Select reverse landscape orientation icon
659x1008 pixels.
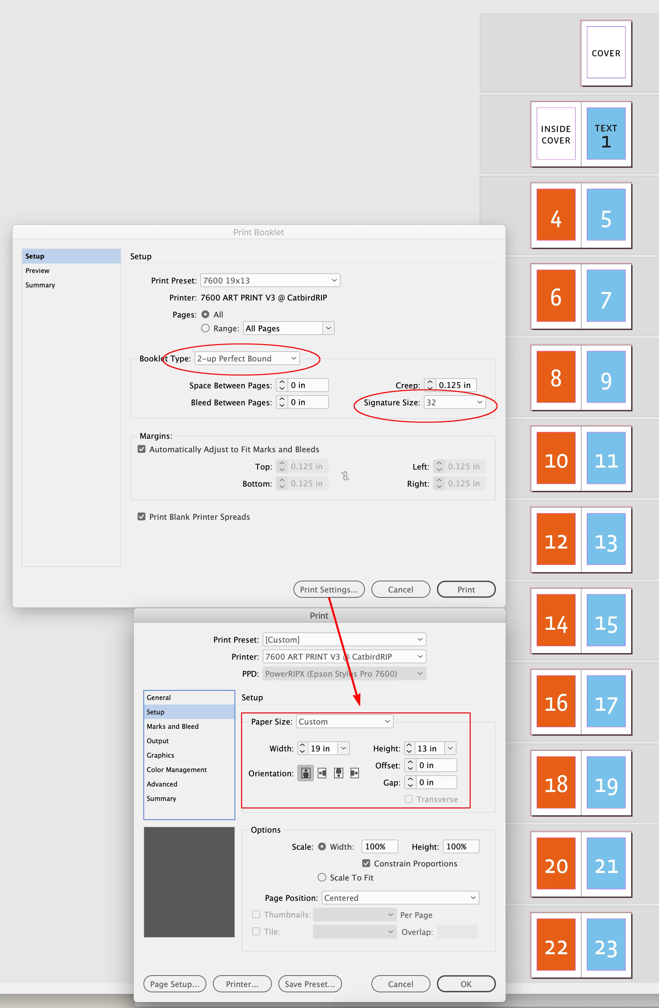(x=355, y=773)
